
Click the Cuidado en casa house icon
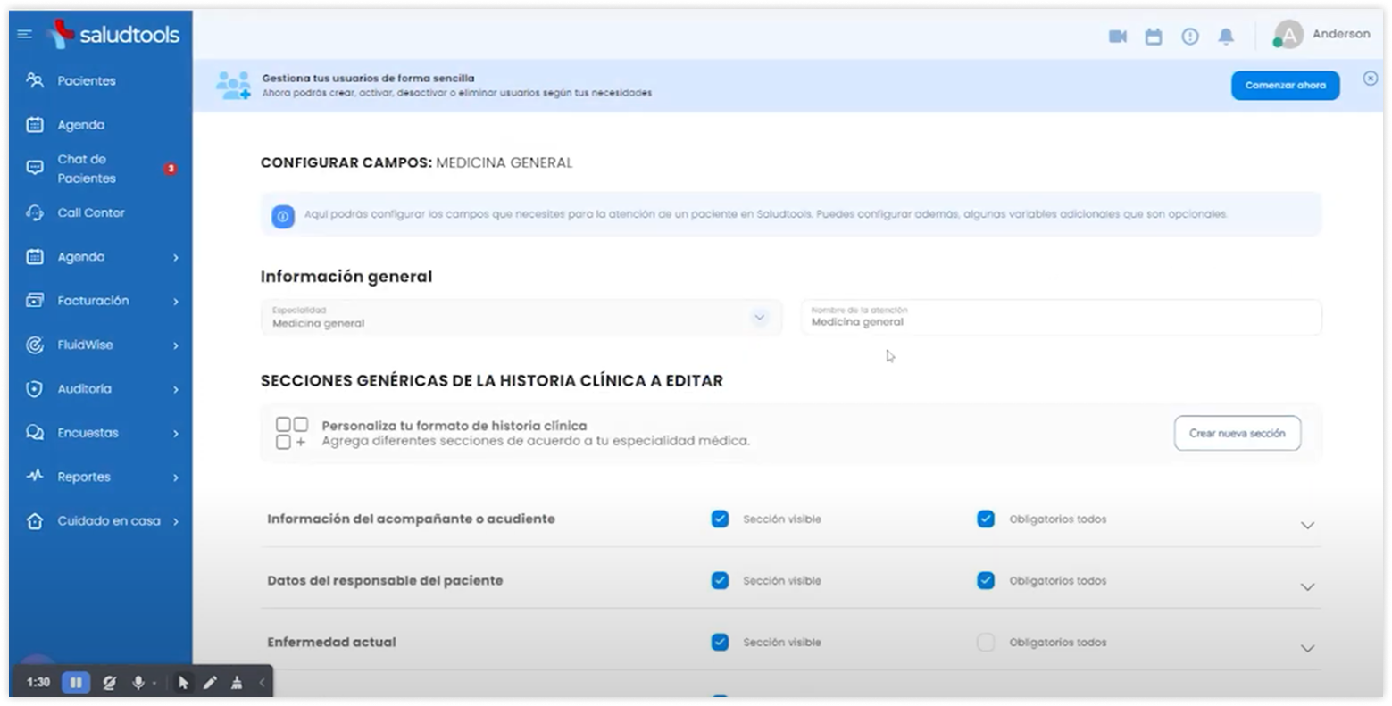pos(35,521)
